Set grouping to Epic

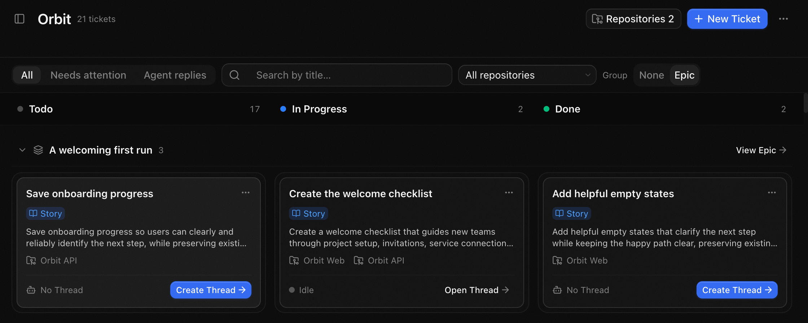pyautogui.click(x=684, y=75)
